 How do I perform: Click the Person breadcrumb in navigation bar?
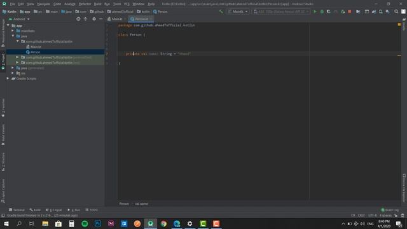click(160, 11)
